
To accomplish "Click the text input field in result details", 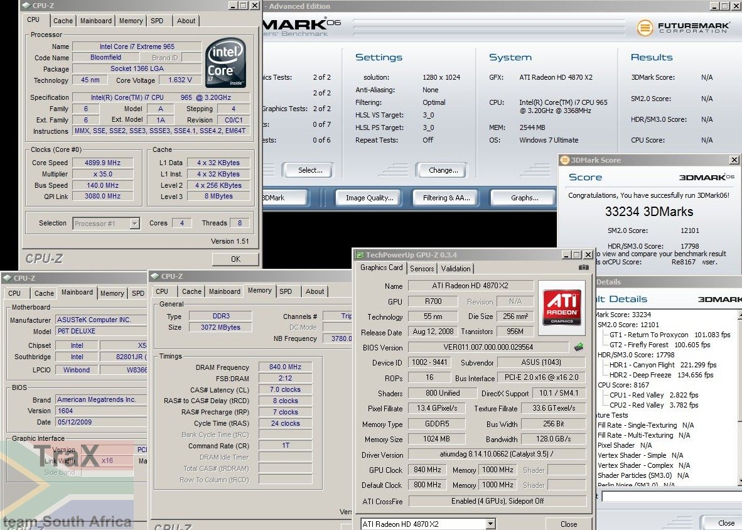I will click(672, 496).
